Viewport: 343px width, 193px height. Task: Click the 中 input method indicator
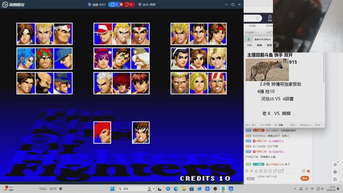[x=312, y=189]
